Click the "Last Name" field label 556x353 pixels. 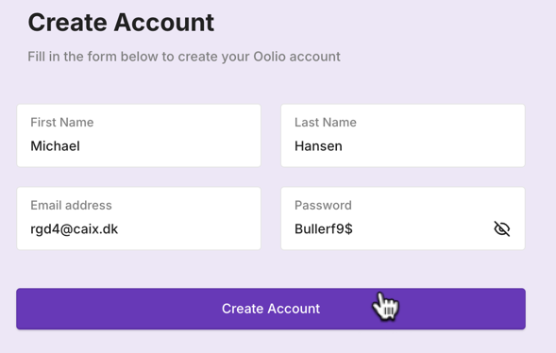(326, 123)
